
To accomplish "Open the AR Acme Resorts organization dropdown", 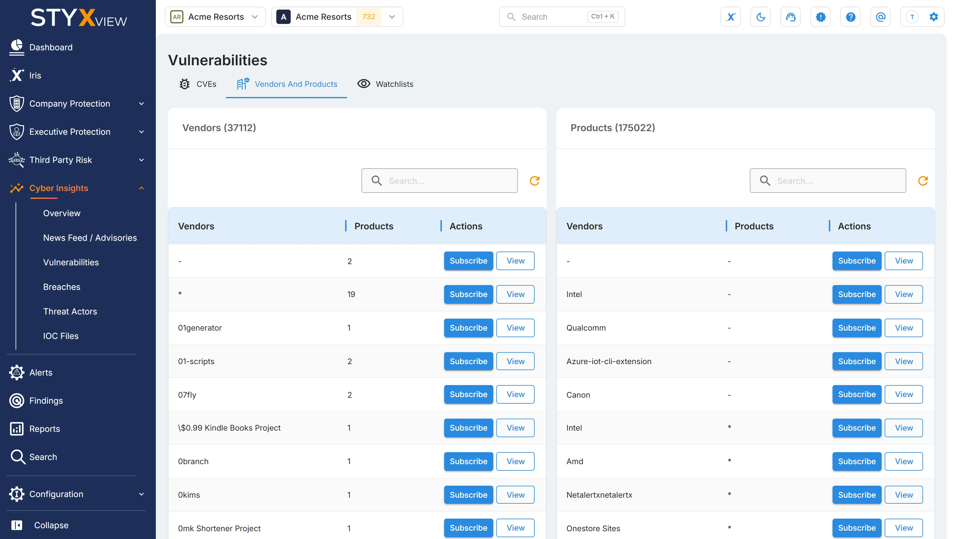I will pyautogui.click(x=215, y=17).
